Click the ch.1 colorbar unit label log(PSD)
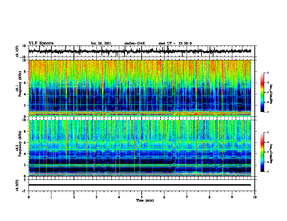Screen dimensions: 287x221 click(x=272, y=94)
